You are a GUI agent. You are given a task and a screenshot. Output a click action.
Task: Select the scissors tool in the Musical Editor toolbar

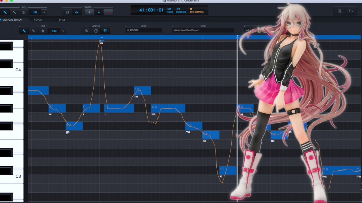coord(43,31)
